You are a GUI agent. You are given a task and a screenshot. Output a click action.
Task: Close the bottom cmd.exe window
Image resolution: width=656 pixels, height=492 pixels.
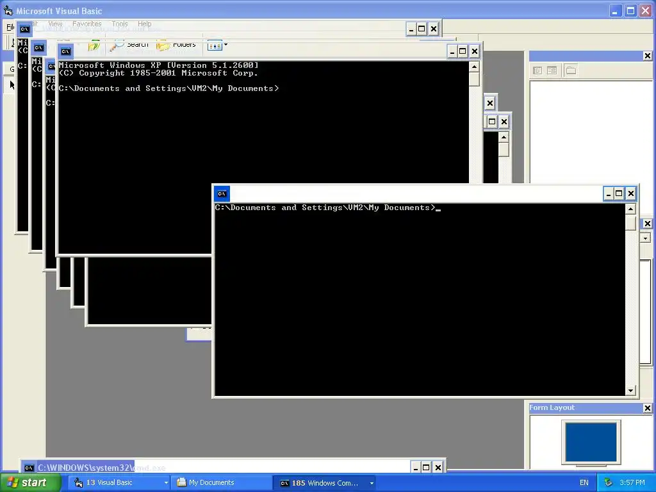point(438,467)
